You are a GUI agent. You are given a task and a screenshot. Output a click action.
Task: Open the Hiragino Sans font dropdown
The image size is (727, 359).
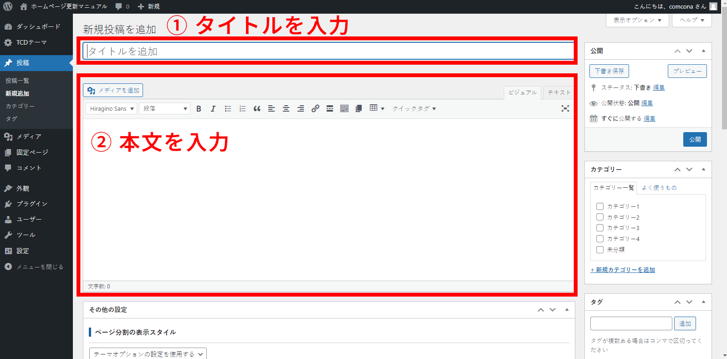click(x=111, y=109)
